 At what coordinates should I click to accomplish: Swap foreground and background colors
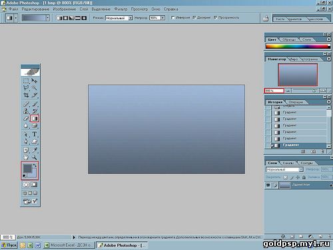pos(35,165)
